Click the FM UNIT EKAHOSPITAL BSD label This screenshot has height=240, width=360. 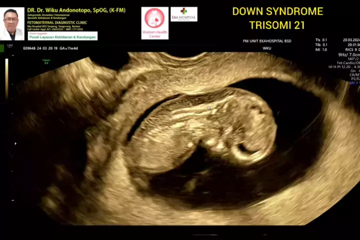tap(266, 41)
